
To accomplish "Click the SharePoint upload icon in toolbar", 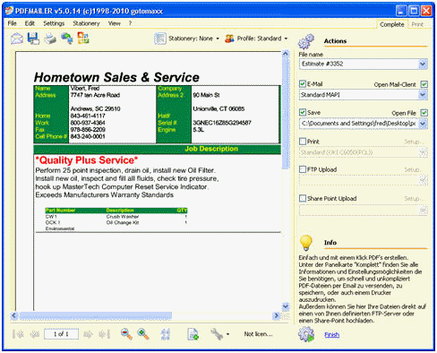I will pyautogui.click(x=83, y=39).
